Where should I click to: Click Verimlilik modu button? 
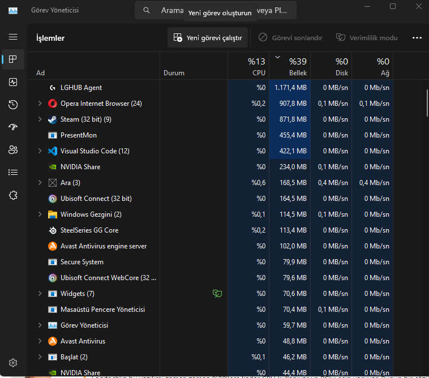[x=367, y=37]
